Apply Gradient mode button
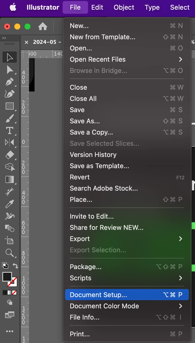 (10, 293)
